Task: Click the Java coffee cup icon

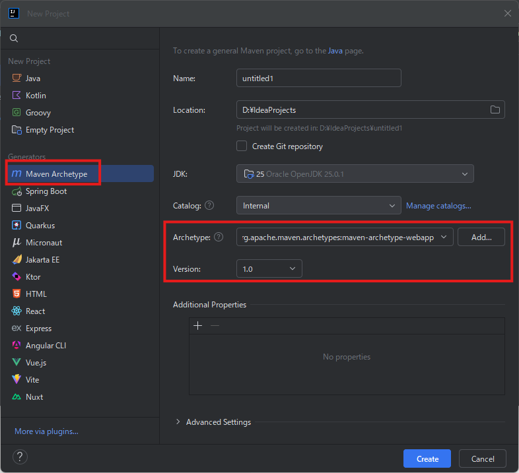Action: pyautogui.click(x=17, y=78)
